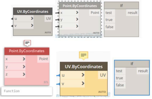
Task: Expand y chevron on red Point.ByCoordinates node
Action: pos(24,67)
